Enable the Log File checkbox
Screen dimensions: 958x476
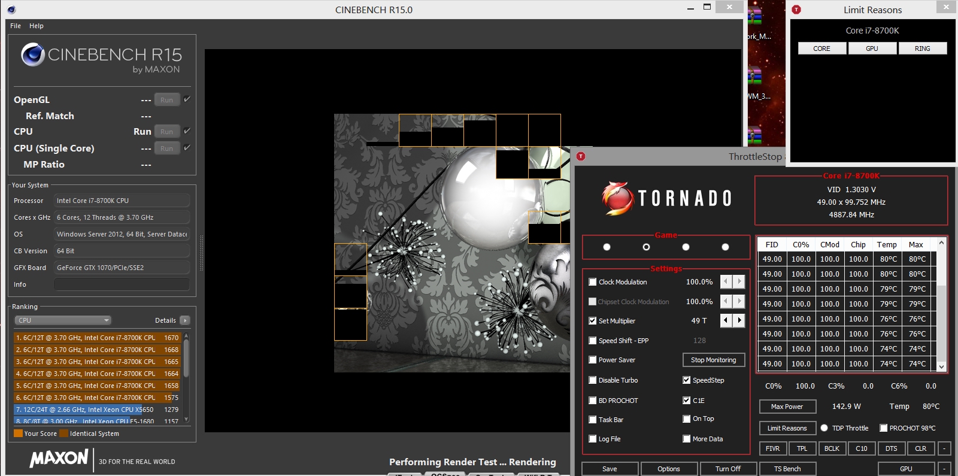pos(593,439)
